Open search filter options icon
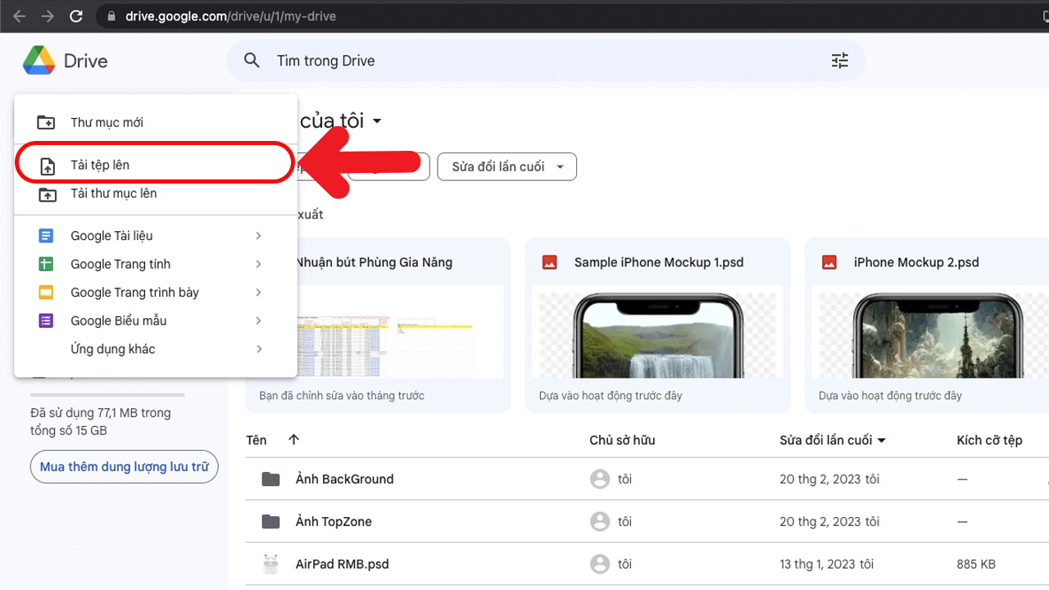Screen dimensions: 1049x590 (x=840, y=61)
